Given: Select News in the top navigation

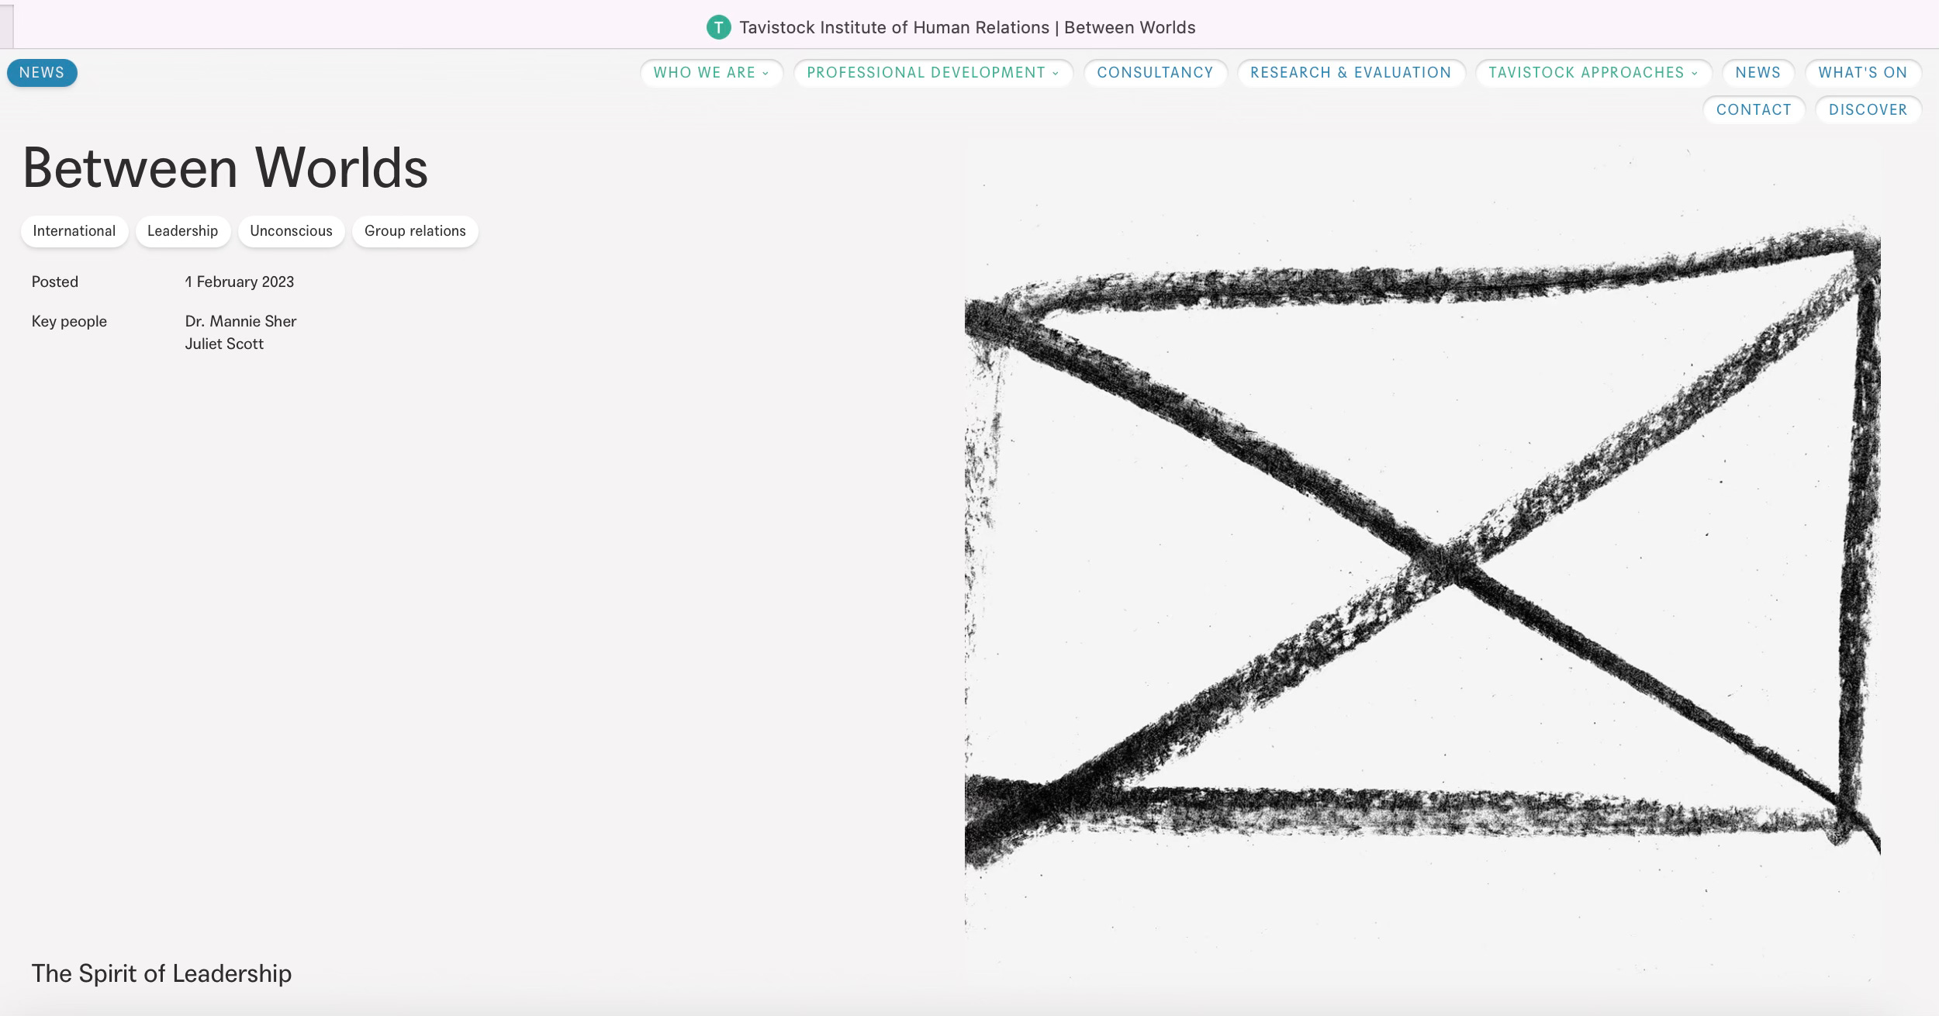Looking at the screenshot, I should point(1758,73).
